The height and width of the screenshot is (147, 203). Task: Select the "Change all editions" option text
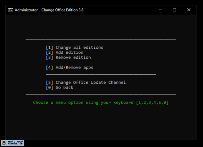point(79,47)
